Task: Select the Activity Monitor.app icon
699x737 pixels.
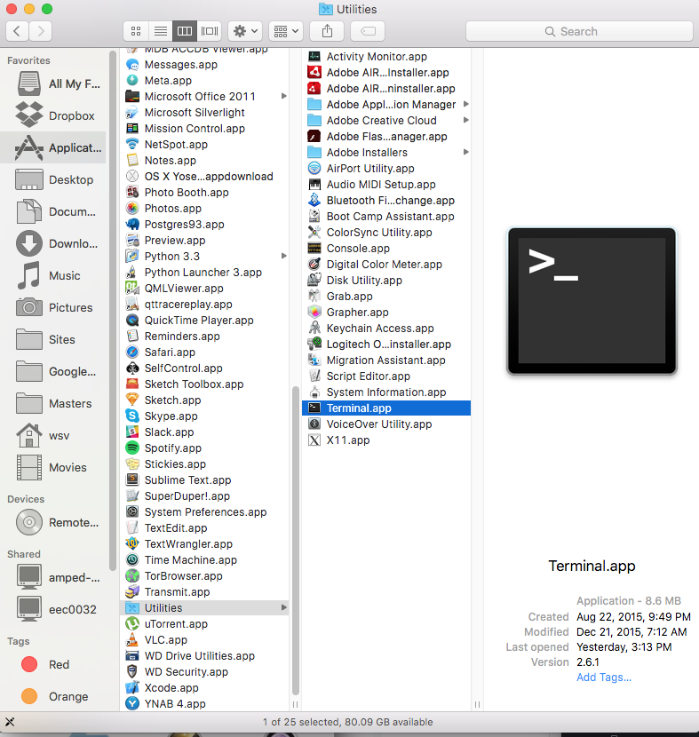Action: 314,57
